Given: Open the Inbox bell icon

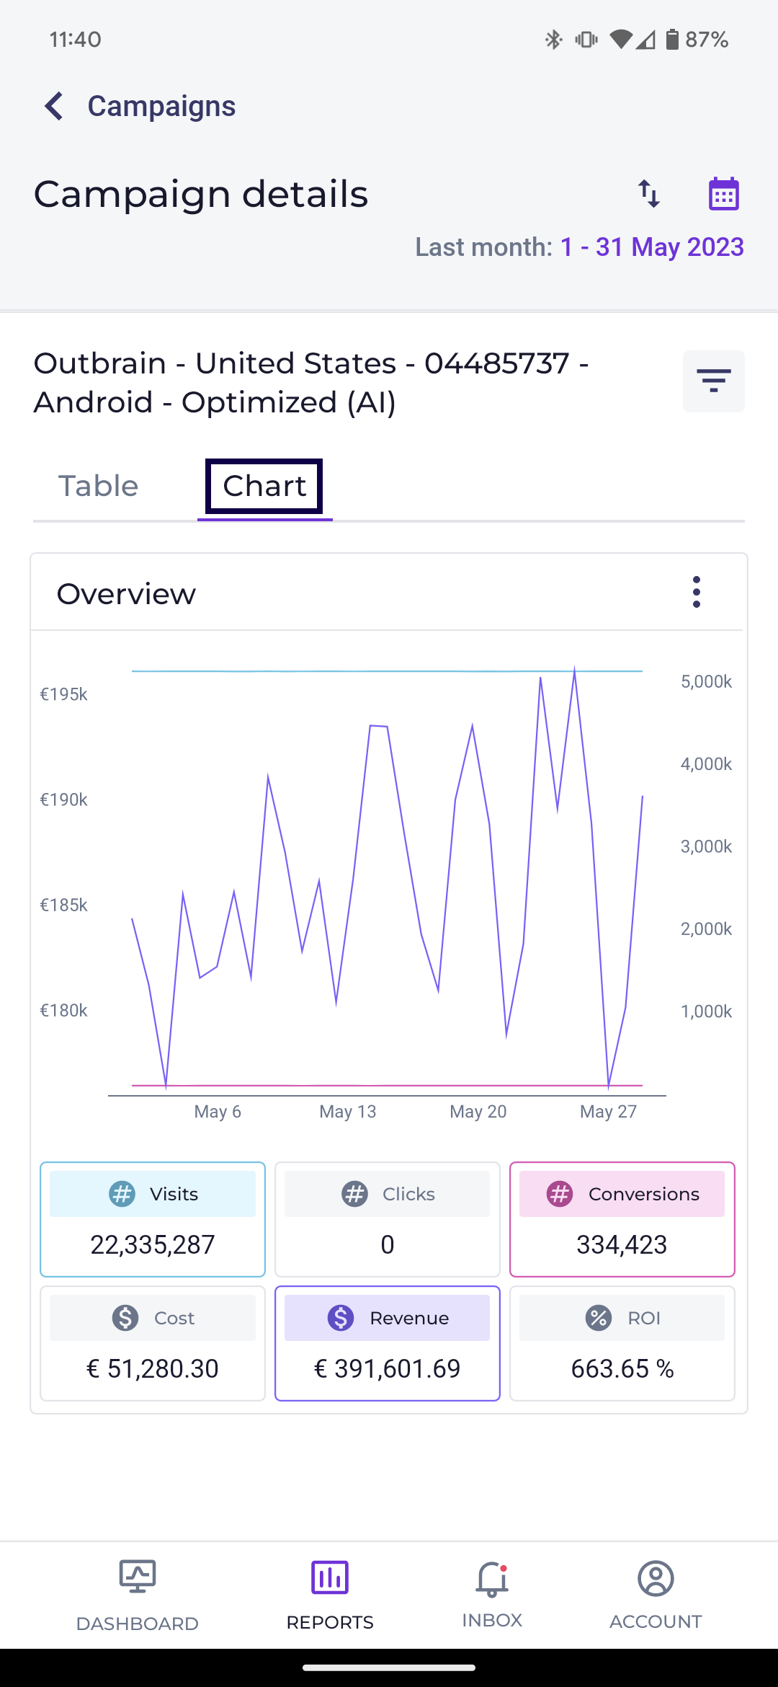Looking at the screenshot, I should tap(492, 1578).
